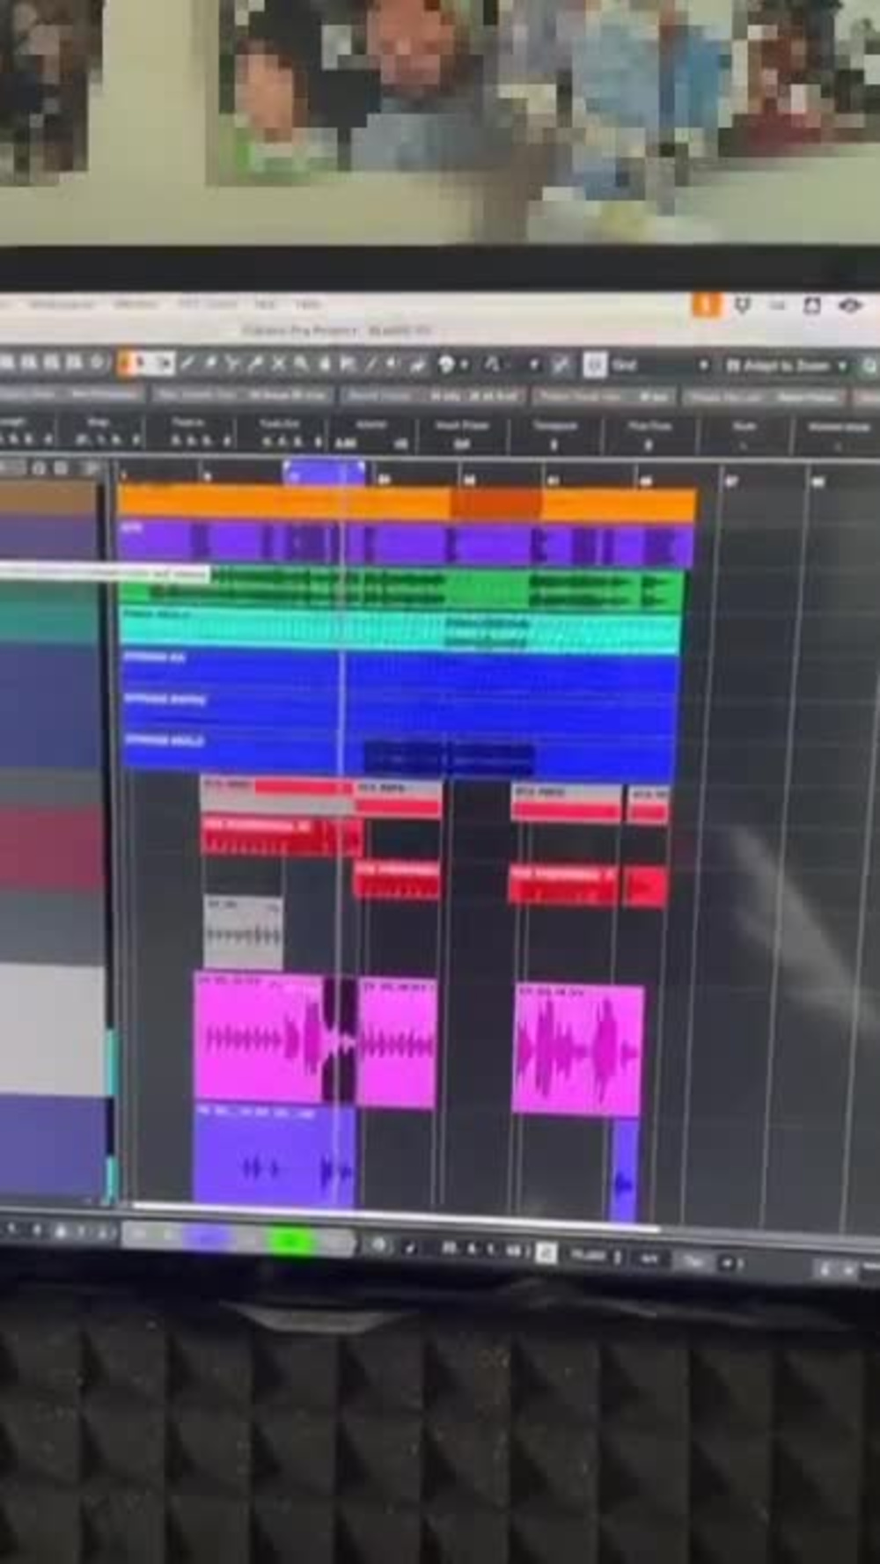Select the Color palette tool
This screenshot has height=1564, width=880.
pyautogui.click(x=446, y=364)
